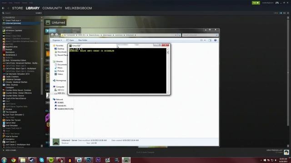Select Pictures under Libraries
291x163 pixels.
tap(59, 71)
